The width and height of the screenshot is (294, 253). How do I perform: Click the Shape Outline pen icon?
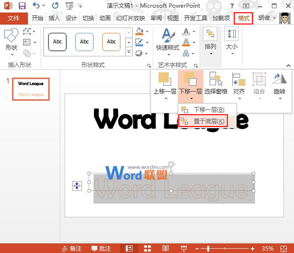click(x=139, y=43)
